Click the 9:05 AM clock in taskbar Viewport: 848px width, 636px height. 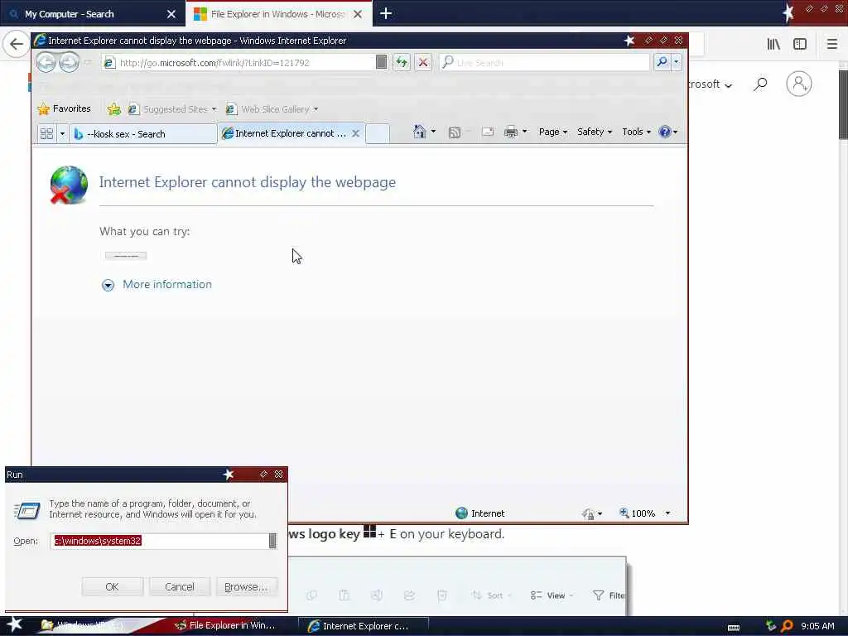(x=817, y=626)
